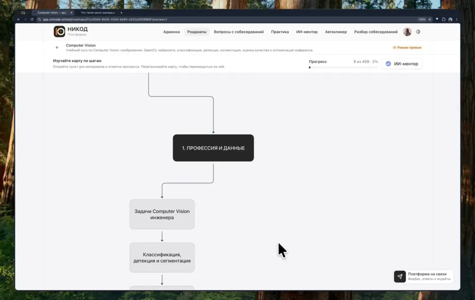Click the site info icon in address bar
Image resolution: width=475 pixels, height=300 pixels.
coord(39,19)
